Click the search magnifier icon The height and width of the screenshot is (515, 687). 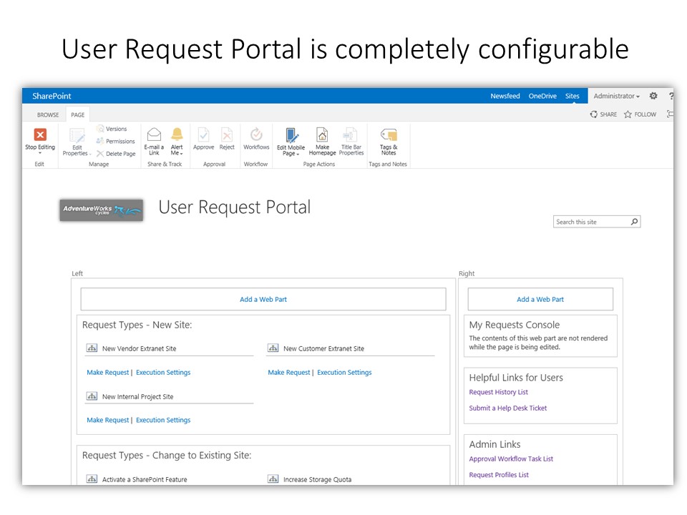[634, 222]
